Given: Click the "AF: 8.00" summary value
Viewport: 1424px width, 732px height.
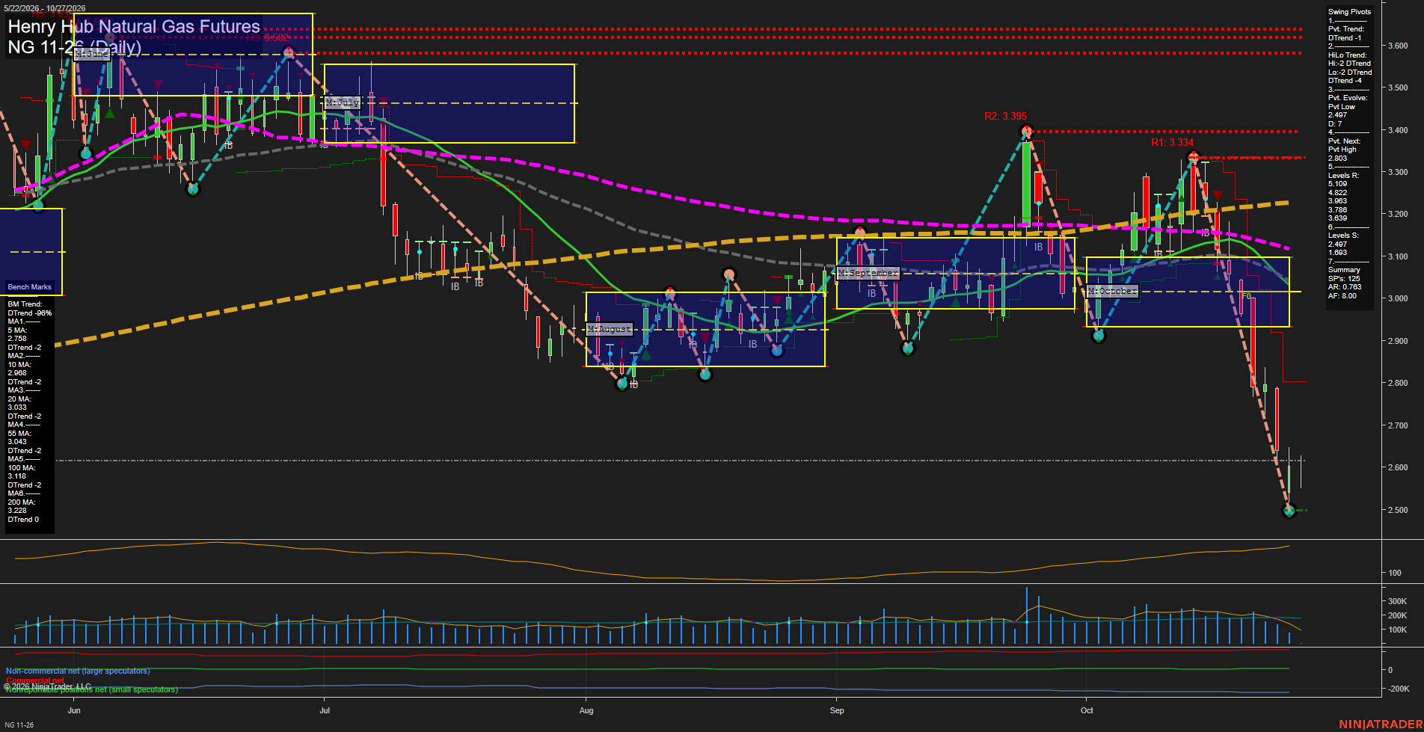Looking at the screenshot, I should tap(1342, 296).
